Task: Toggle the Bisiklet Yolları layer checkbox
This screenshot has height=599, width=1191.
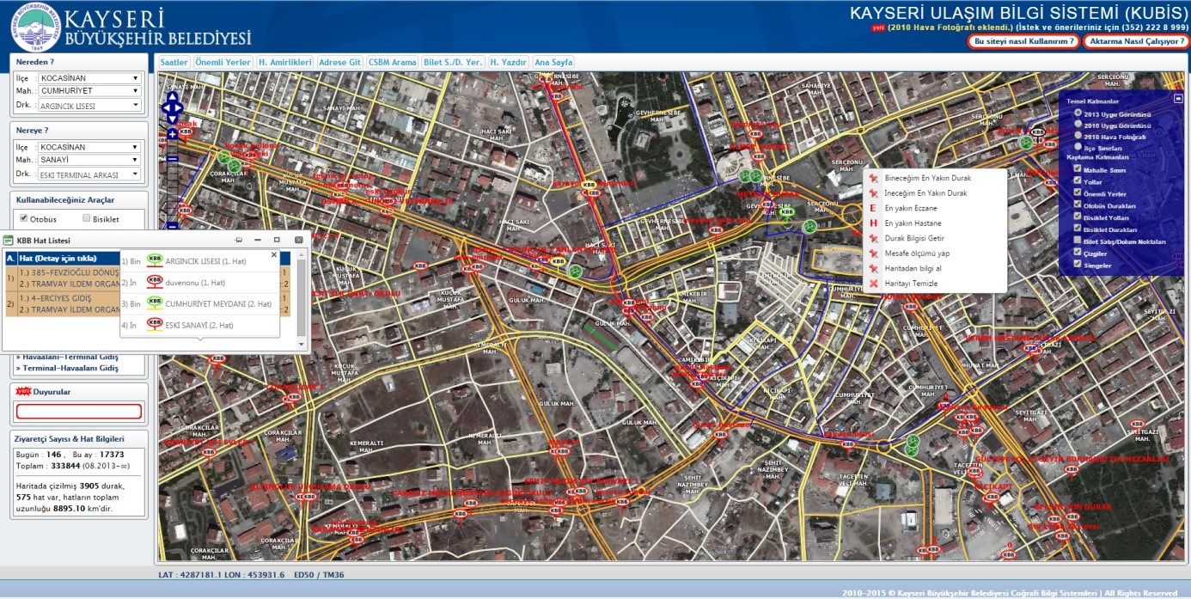Action: (x=1078, y=217)
